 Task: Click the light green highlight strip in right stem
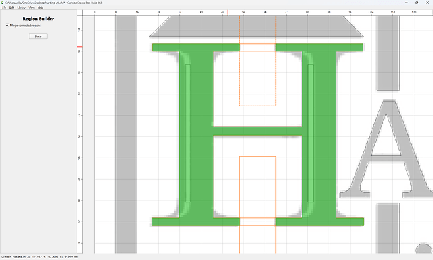[x=311, y=133]
